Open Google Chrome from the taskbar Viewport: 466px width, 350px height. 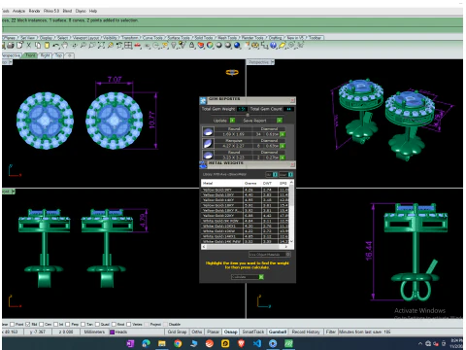178,343
